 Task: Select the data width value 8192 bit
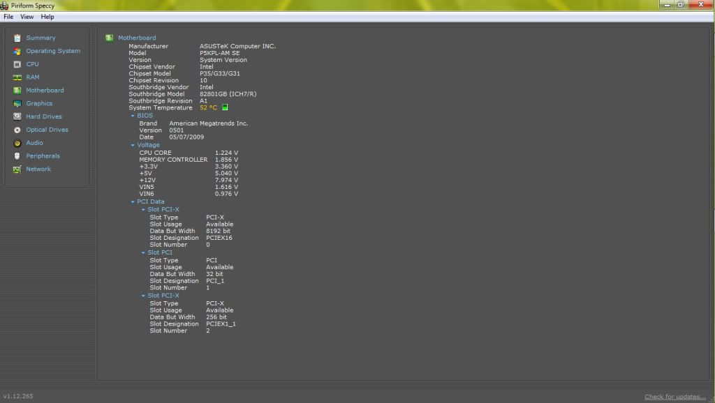point(218,231)
